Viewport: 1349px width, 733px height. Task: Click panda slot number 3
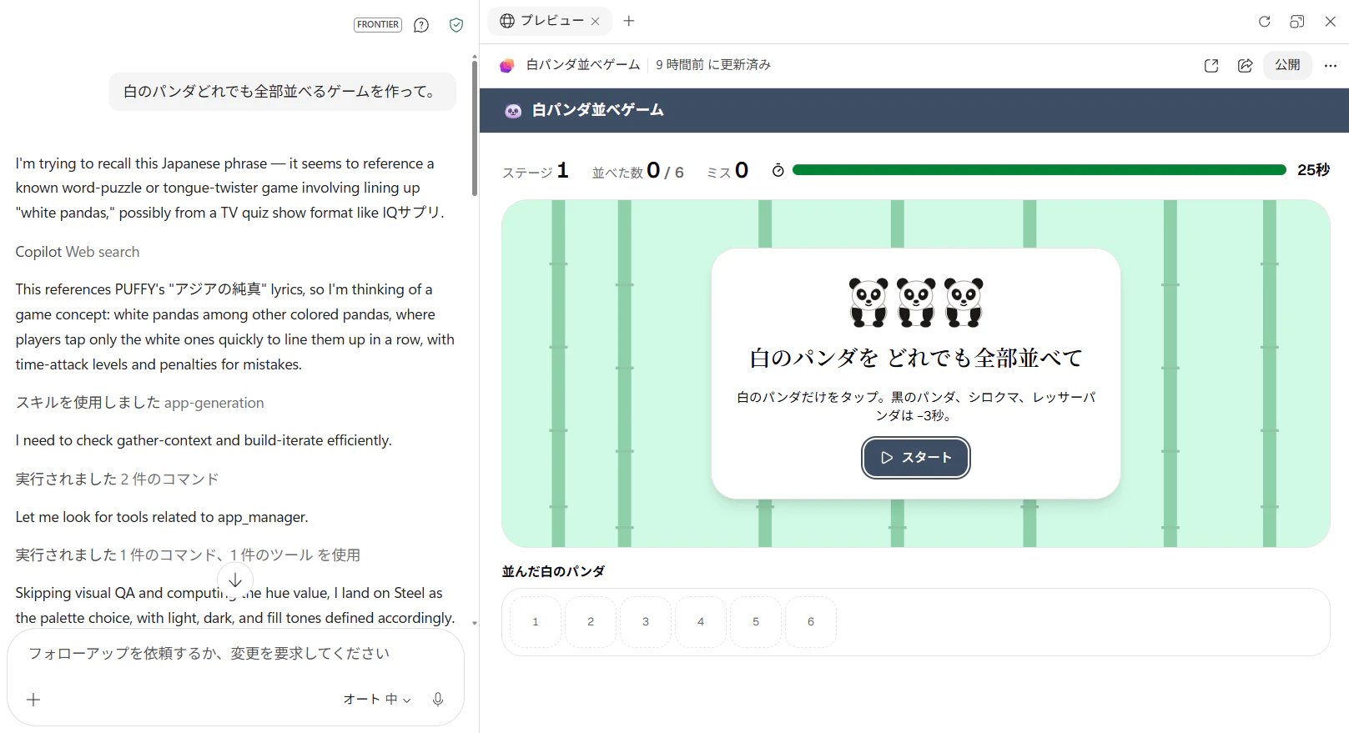pos(646,622)
